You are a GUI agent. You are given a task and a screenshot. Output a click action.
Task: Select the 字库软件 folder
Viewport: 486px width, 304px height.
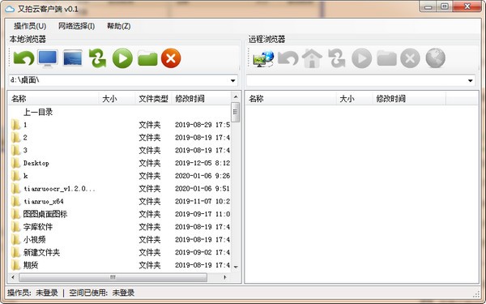click(x=38, y=227)
